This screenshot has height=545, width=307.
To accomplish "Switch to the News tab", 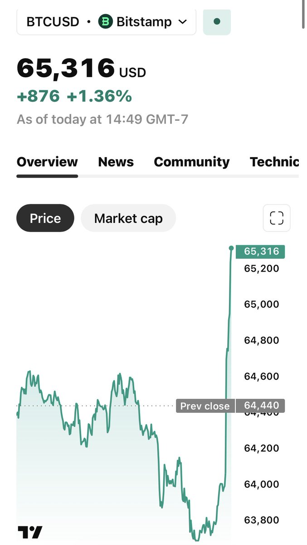I will tap(116, 162).
